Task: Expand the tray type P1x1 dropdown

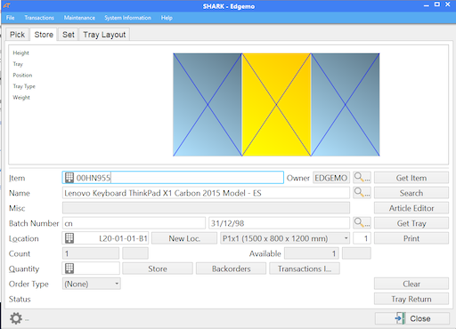Action: tap(346, 238)
